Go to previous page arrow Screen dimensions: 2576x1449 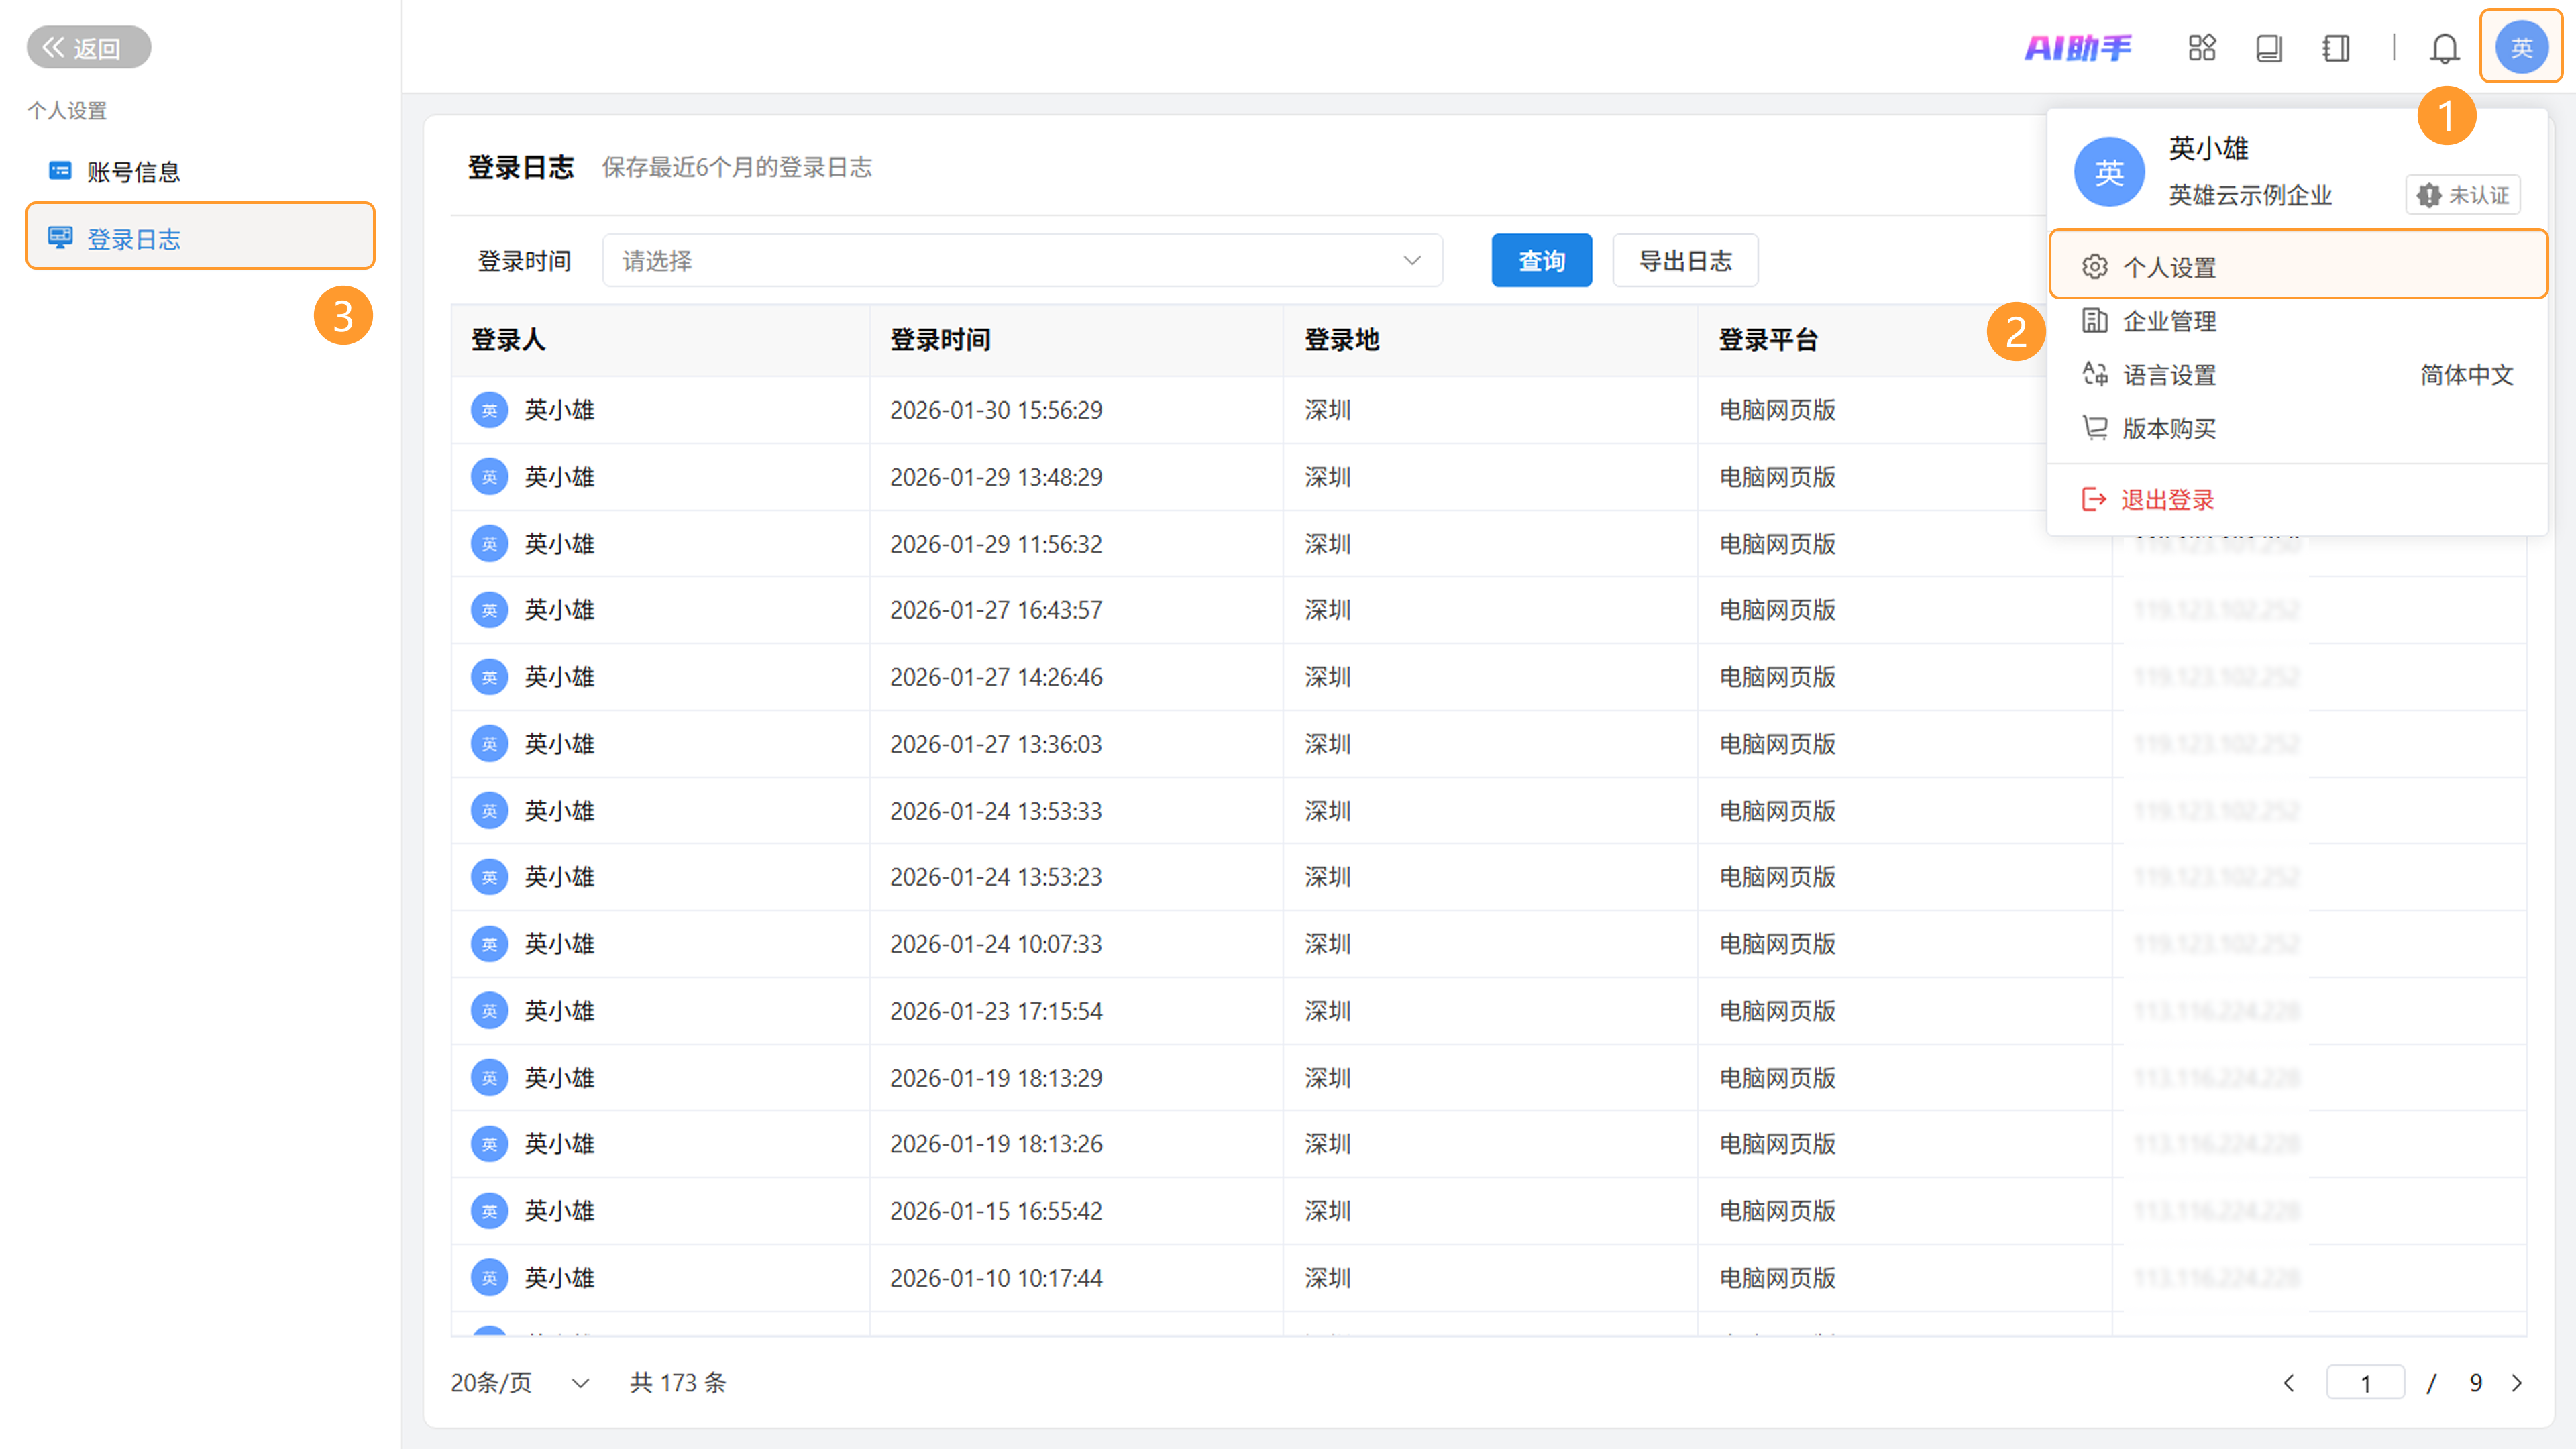pos(2288,1382)
